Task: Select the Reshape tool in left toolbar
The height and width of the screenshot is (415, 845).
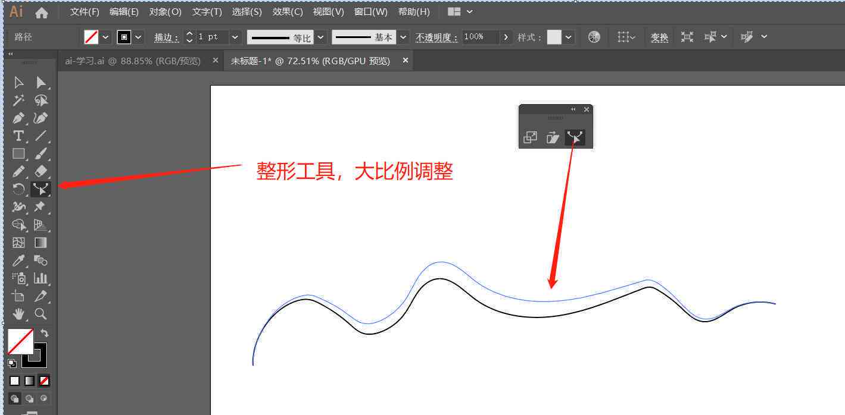Action: [40, 189]
